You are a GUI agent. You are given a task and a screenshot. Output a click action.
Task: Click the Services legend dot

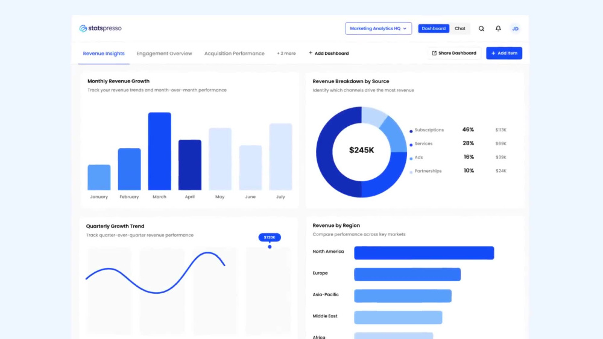(x=411, y=145)
